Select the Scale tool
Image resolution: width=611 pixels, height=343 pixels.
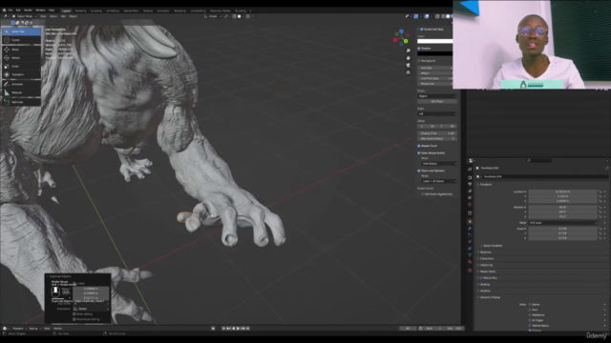click(21, 66)
